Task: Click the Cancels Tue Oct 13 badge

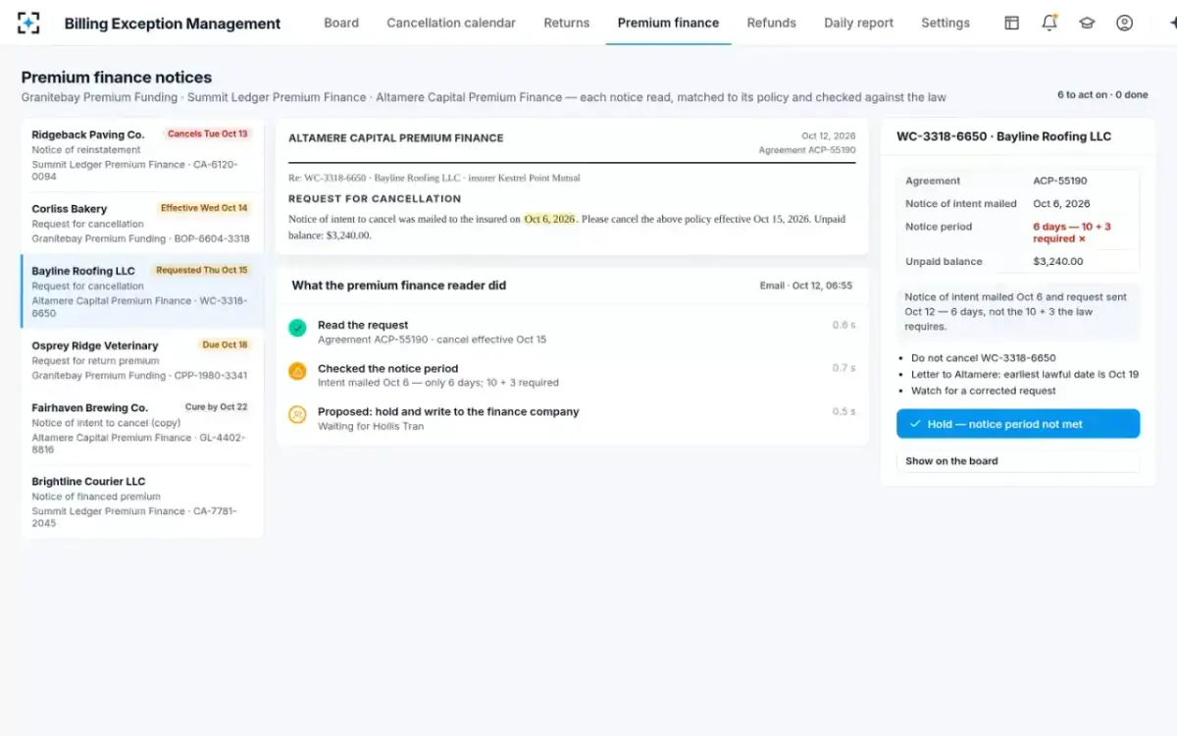Action: click(207, 134)
